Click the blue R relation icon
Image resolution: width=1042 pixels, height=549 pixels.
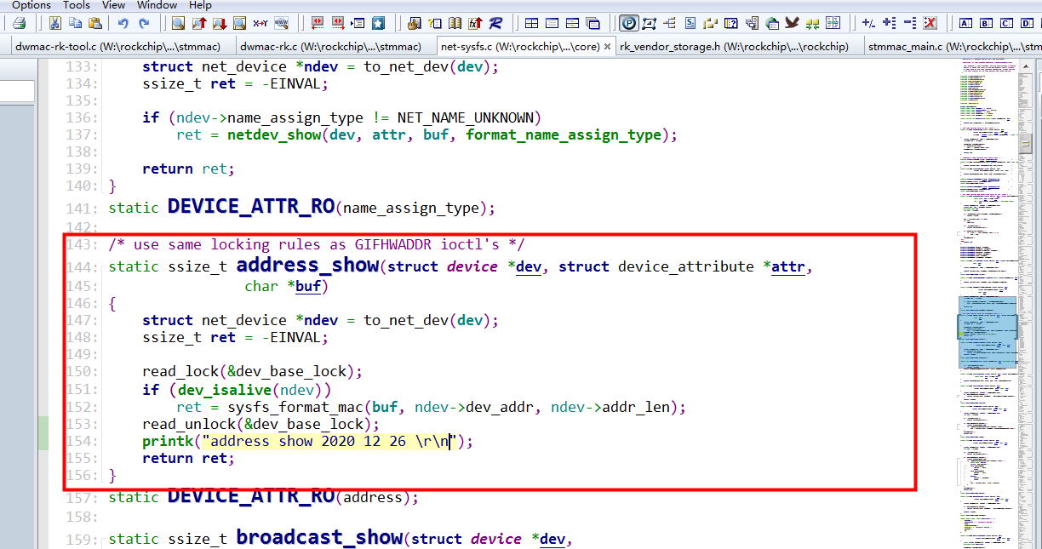coord(495,23)
